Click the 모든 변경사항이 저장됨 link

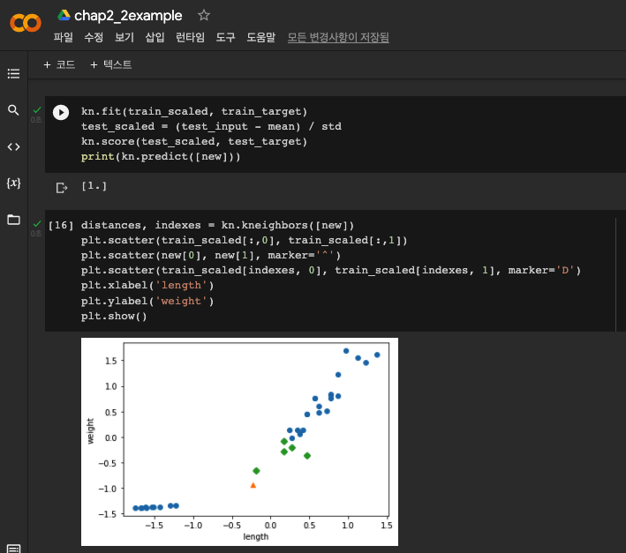(x=338, y=37)
